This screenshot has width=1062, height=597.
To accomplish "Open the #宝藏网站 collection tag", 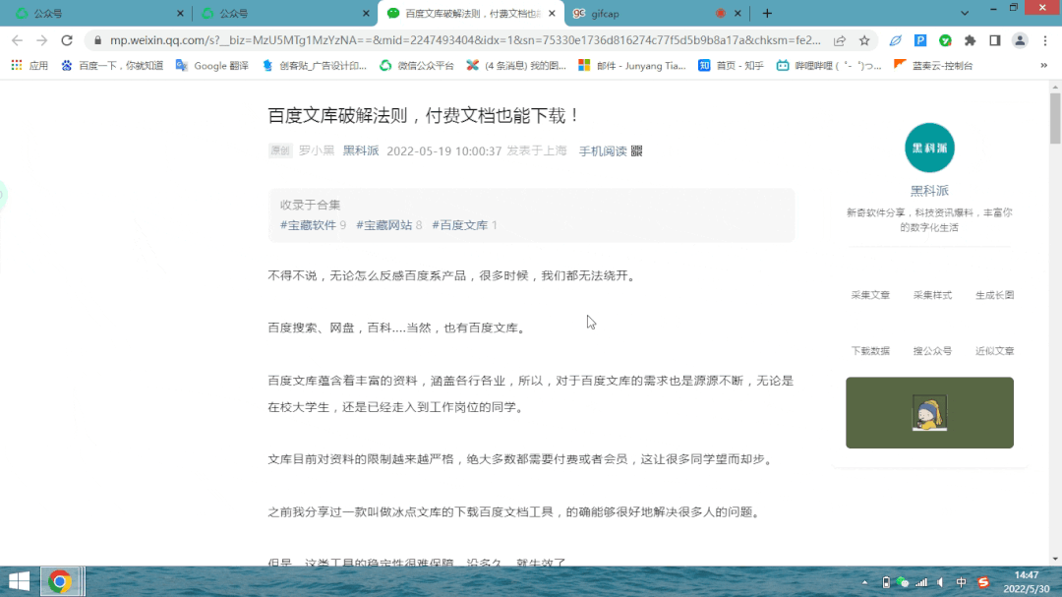I will [x=384, y=225].
